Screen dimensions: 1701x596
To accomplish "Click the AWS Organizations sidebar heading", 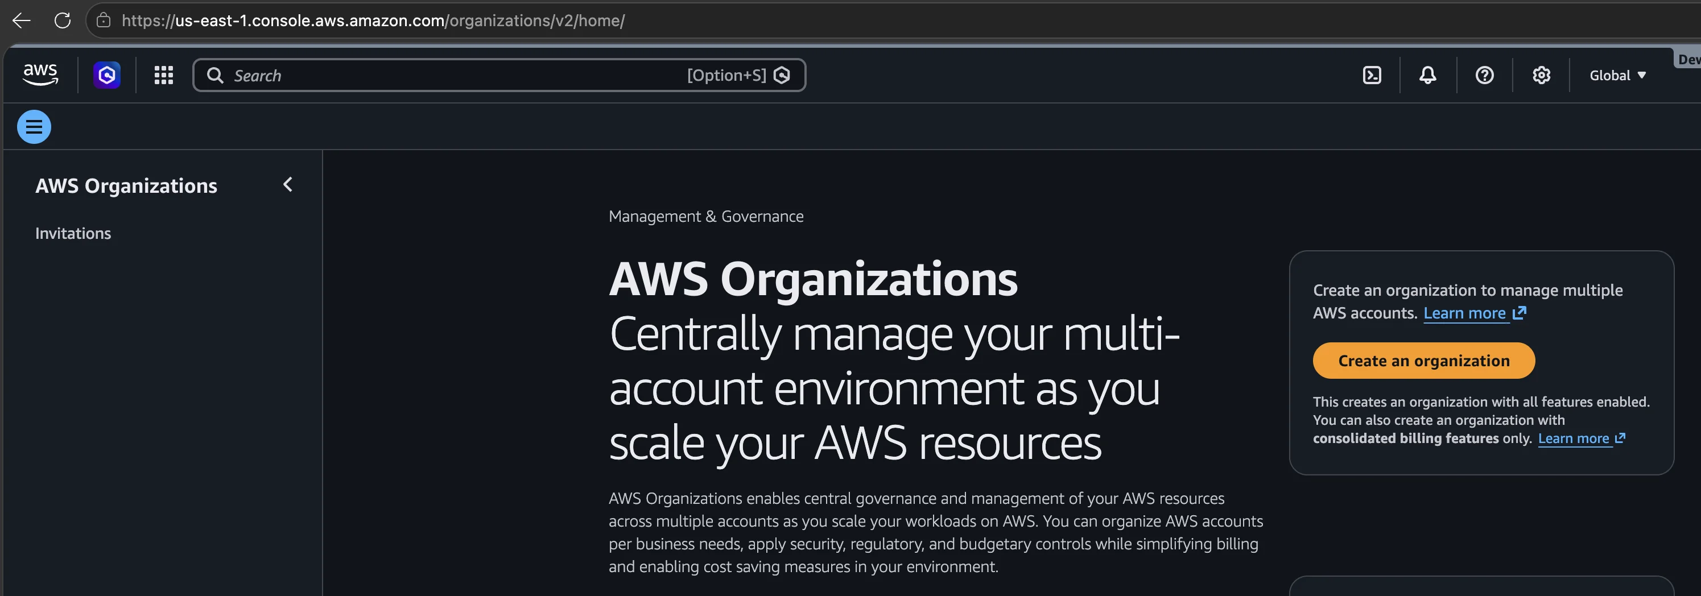I will (126, 185).
